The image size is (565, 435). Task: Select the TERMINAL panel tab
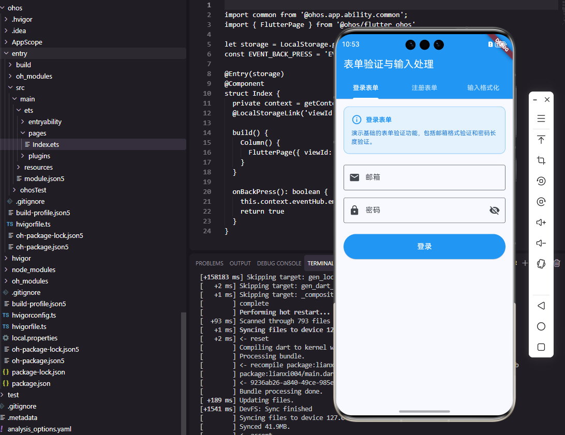pos(320,263)
